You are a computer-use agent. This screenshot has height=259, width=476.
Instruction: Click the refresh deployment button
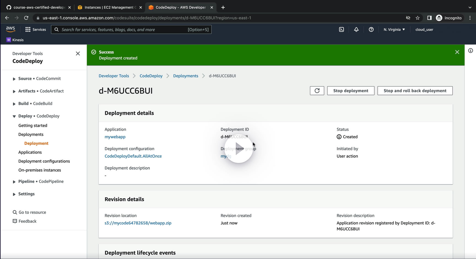(317, 91)
